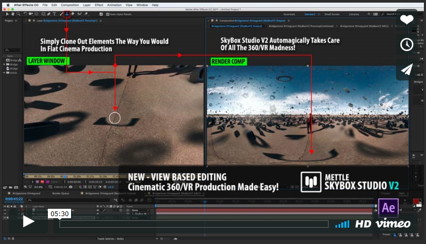426x244 pixels.
Task: Toggle the Auto-Open Panels checkbox
Action: [107, 14]
